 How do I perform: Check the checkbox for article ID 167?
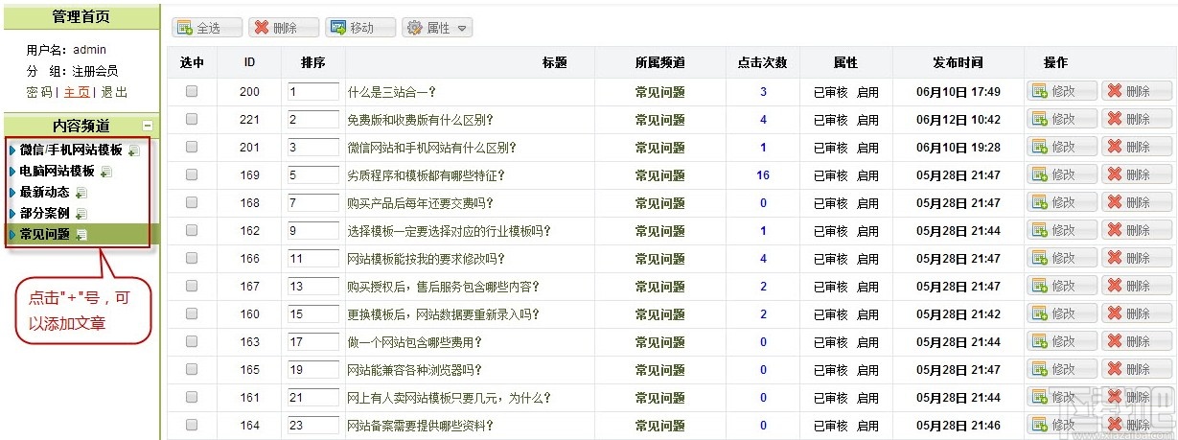pyautogui.click(x=192, y=287)
